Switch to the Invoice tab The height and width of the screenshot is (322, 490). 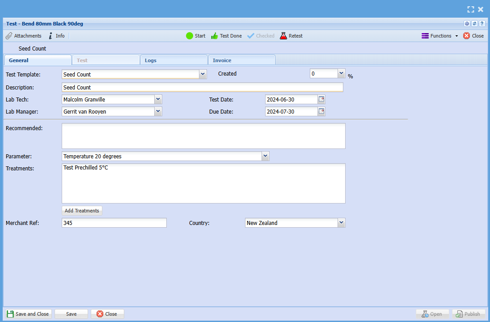222,60
